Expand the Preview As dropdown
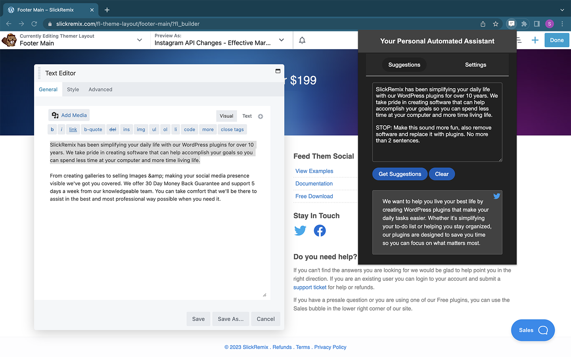Viewport: 571px width, 357px height. [282, 40]
